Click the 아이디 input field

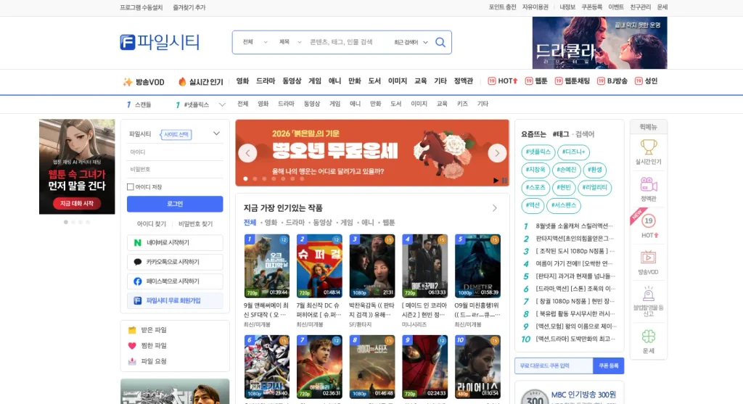point(175,152)
